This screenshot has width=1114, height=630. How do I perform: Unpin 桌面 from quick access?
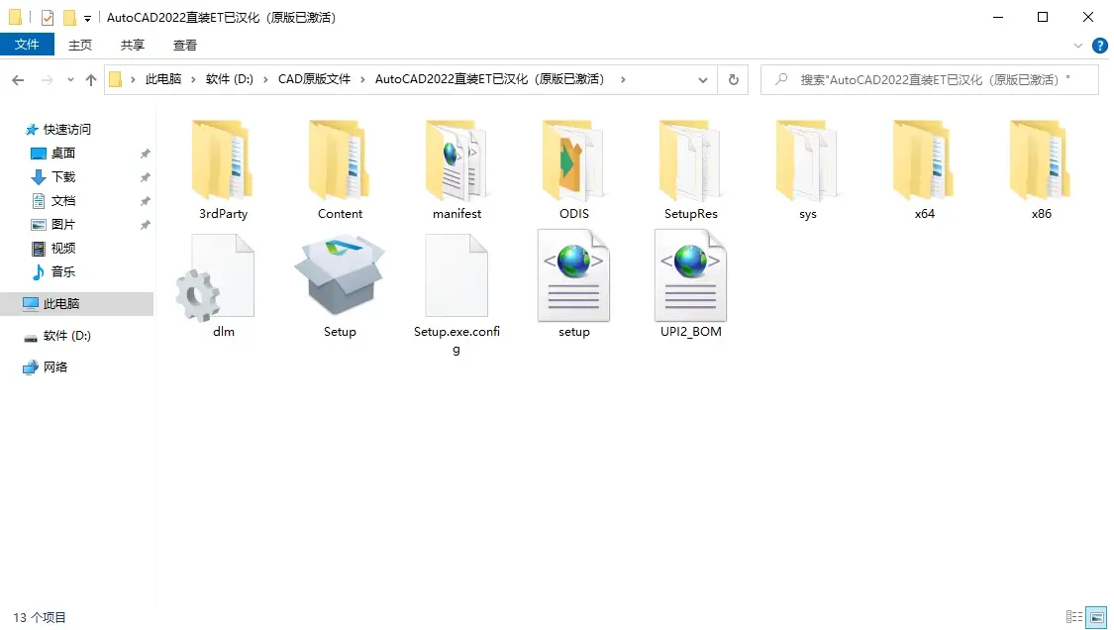145,154
